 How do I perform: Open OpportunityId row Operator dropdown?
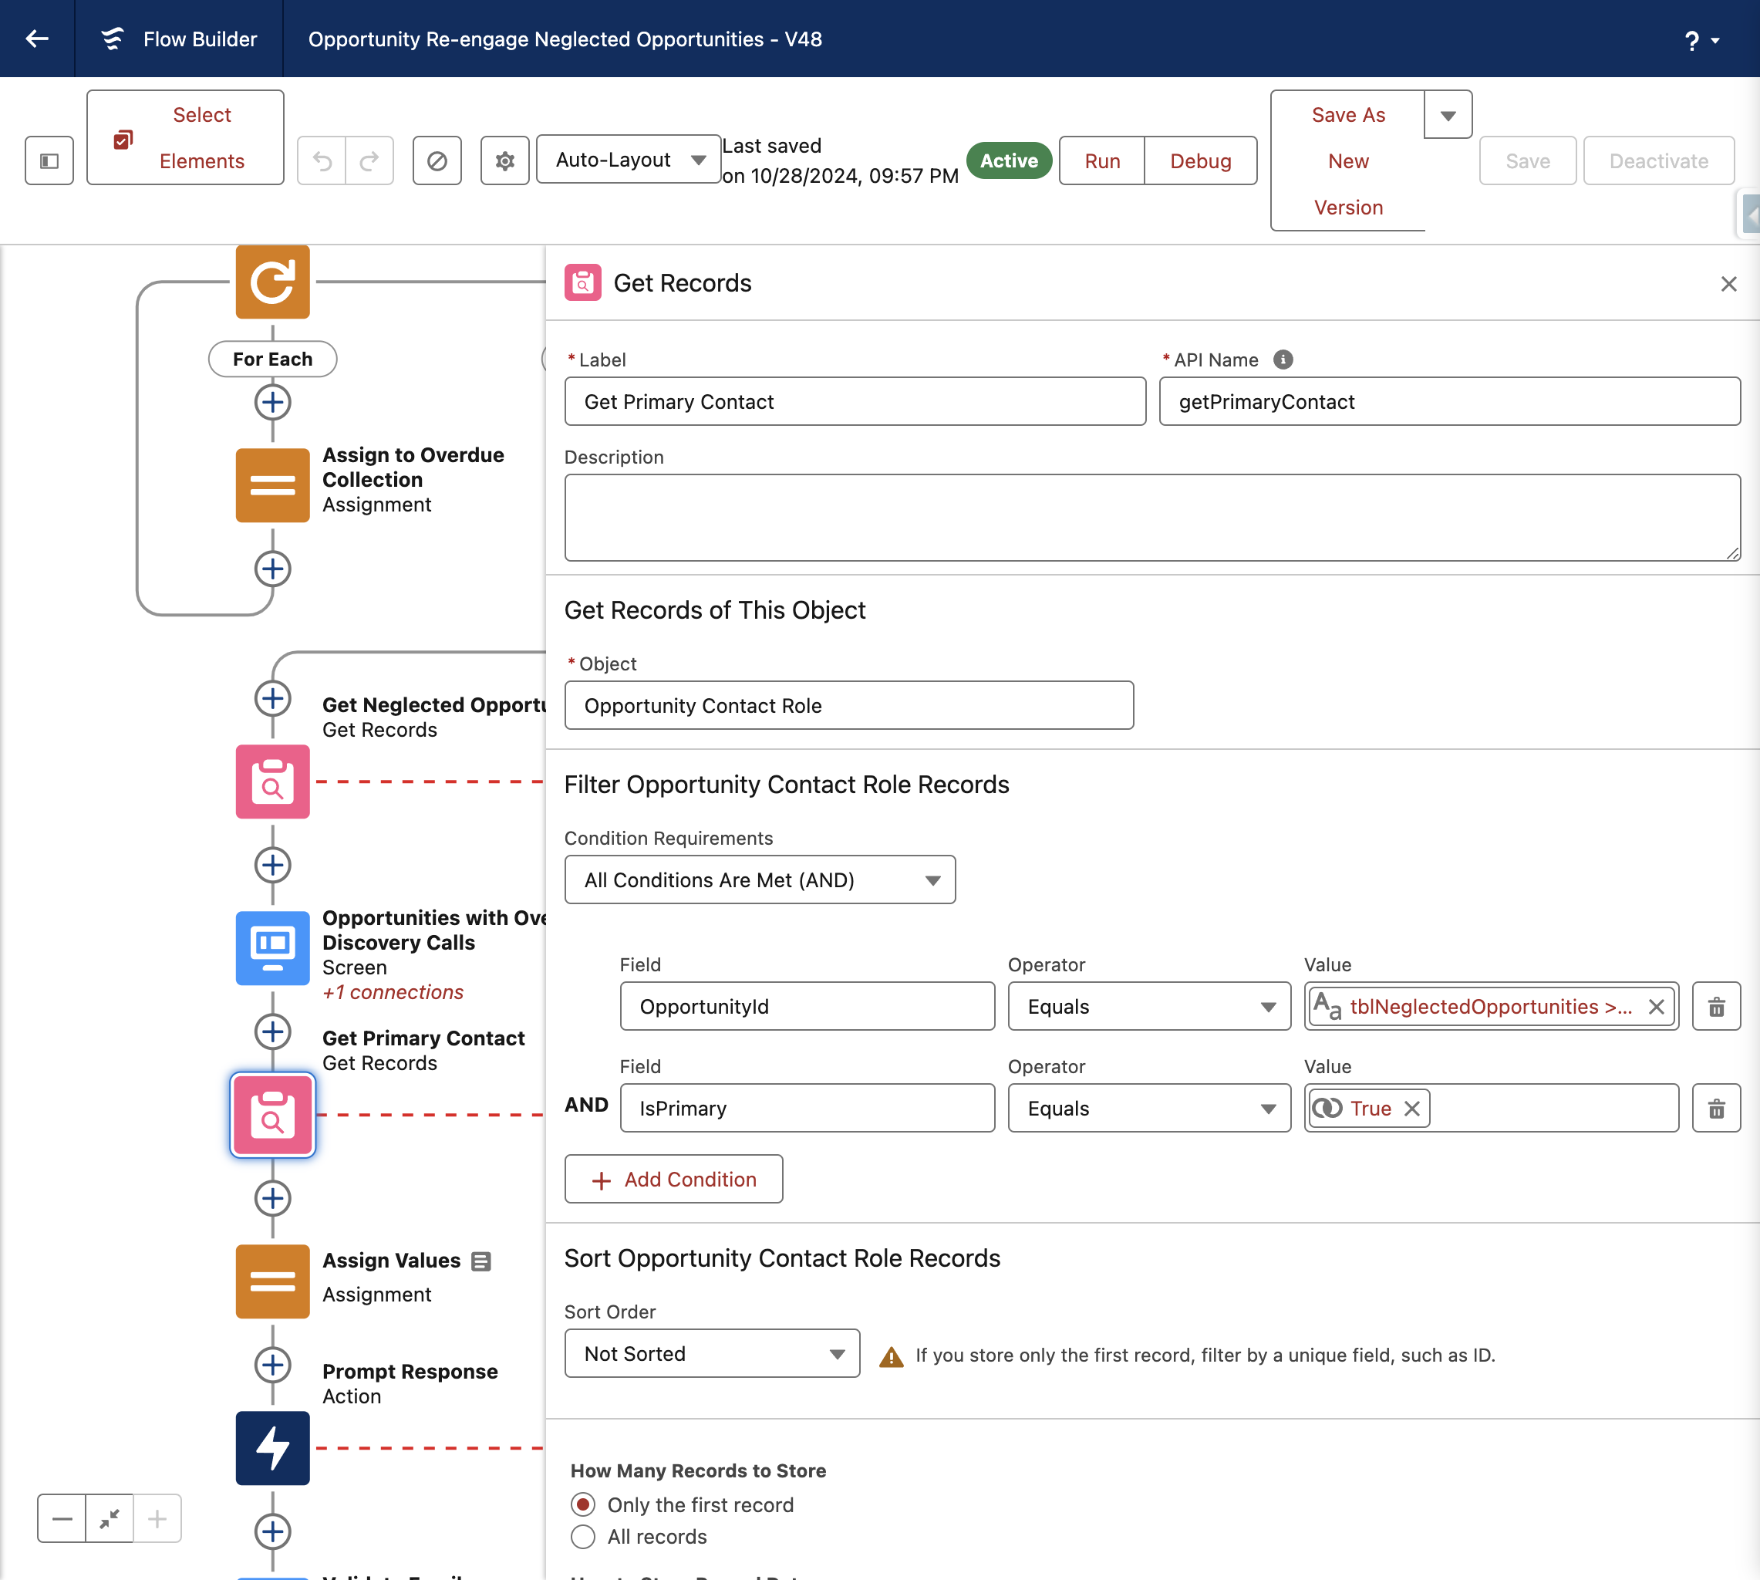point(1149,1007)
